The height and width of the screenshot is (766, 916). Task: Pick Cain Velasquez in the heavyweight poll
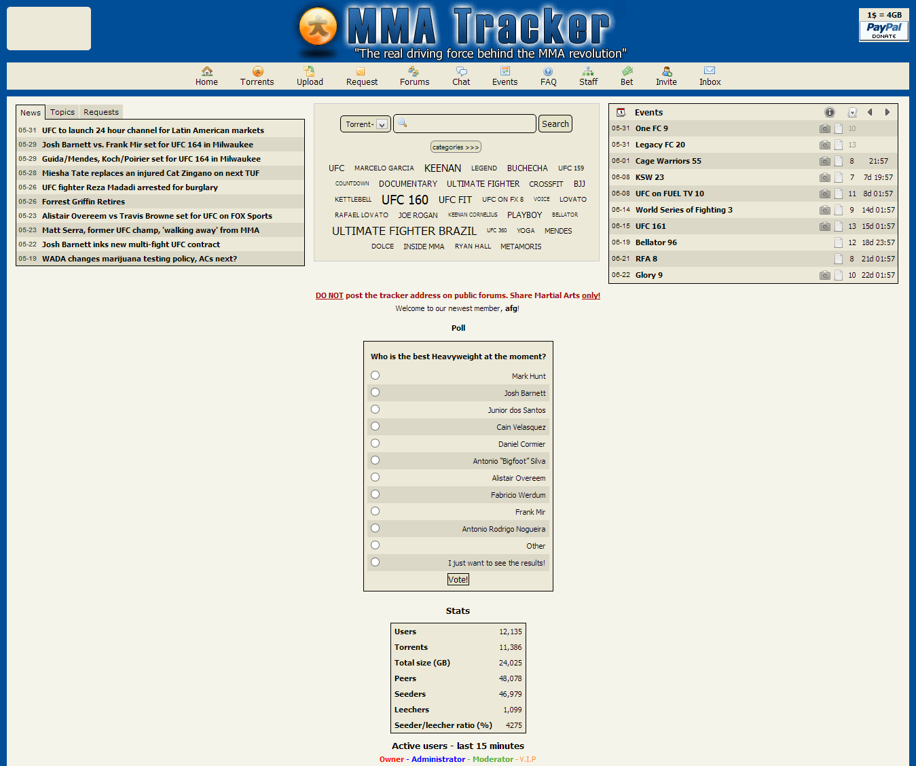coord(375,426)
